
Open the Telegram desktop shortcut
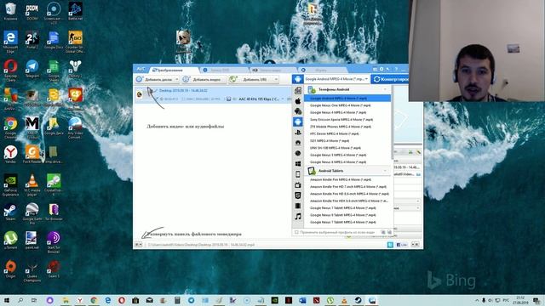[32, 69]
